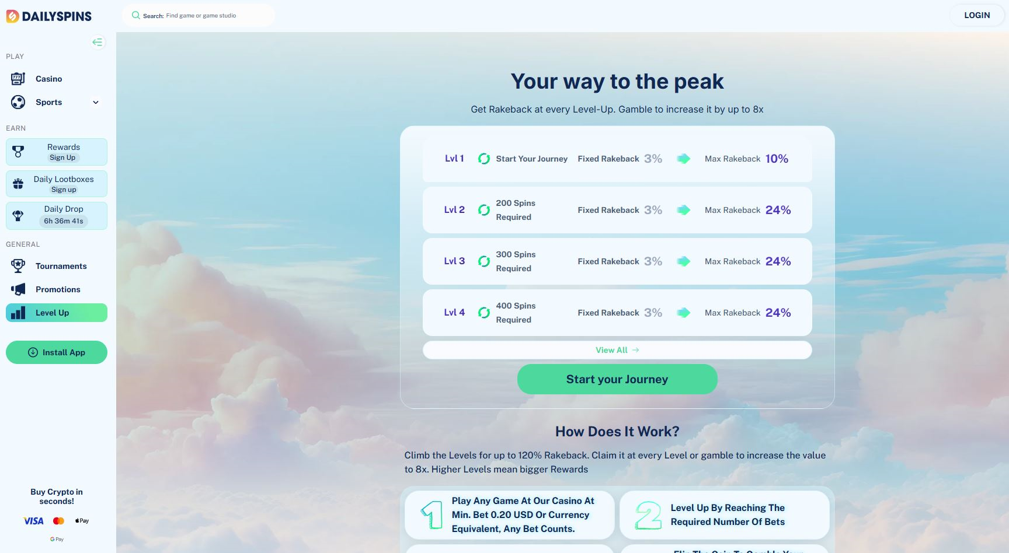Click the Lvl 2 rakeback arrow icon
The width and height of the screenshot is (1009, 553).
point(683,210)
